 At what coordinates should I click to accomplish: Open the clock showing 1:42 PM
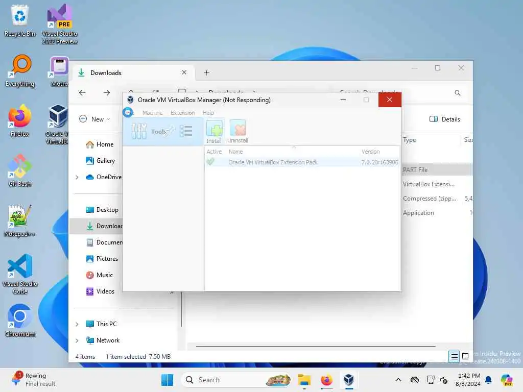tap(468, 380)
